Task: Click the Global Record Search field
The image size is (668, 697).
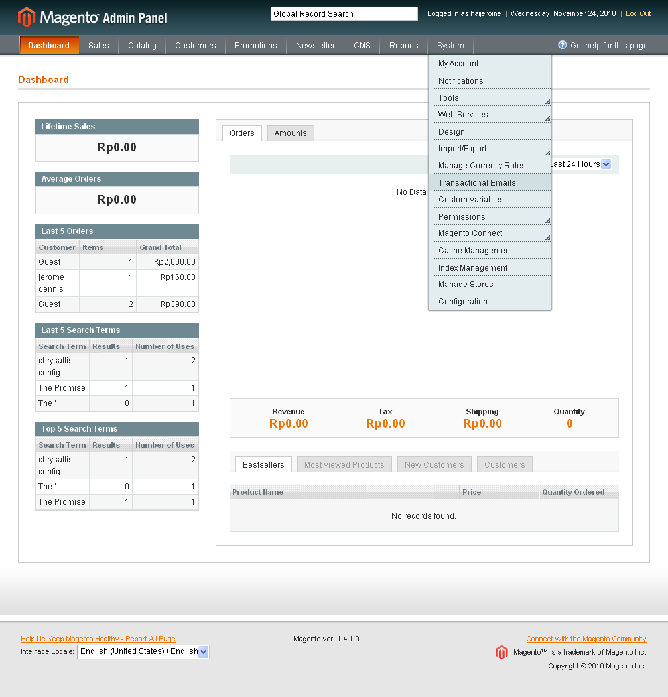Action: 344,13
